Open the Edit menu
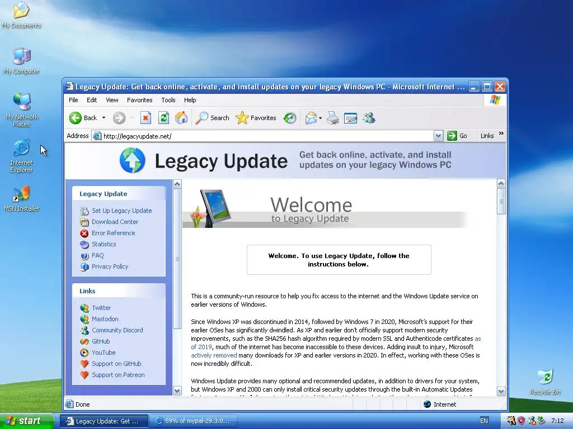Screen dimensions: 573x429 92,100
